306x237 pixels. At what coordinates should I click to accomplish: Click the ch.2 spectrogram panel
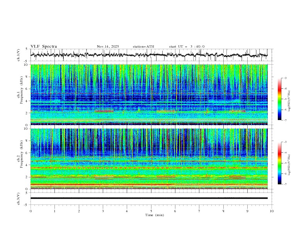[149, 159]
